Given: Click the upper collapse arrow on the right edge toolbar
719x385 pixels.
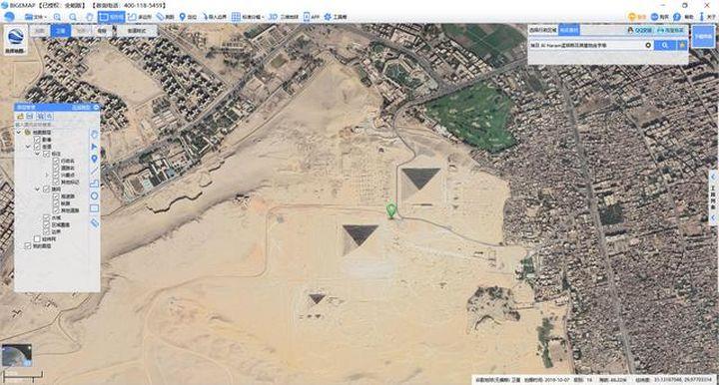Looking at the screenshot, I should (713, 177).
